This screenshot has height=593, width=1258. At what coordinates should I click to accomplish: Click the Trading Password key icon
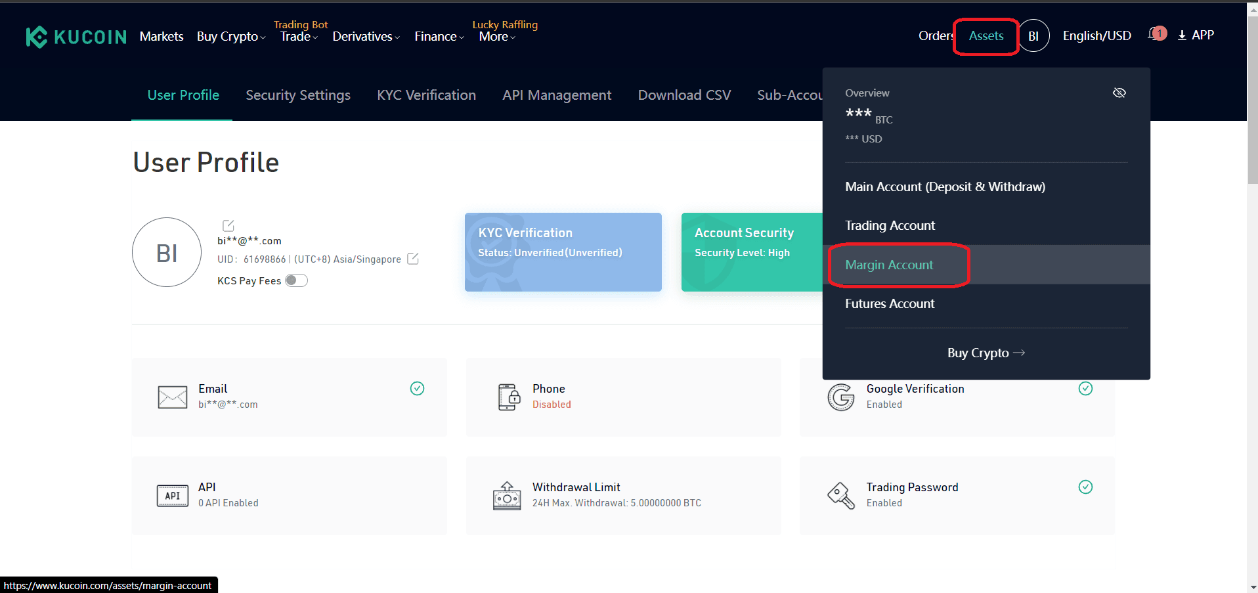click(841, 495)
